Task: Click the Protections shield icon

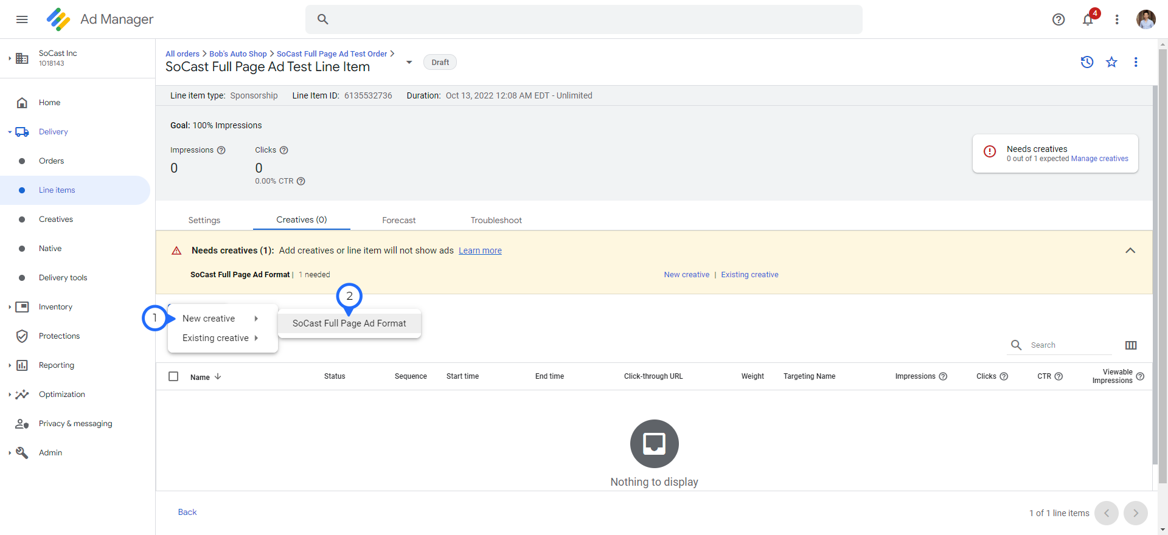Action: [x=22, y=336]
